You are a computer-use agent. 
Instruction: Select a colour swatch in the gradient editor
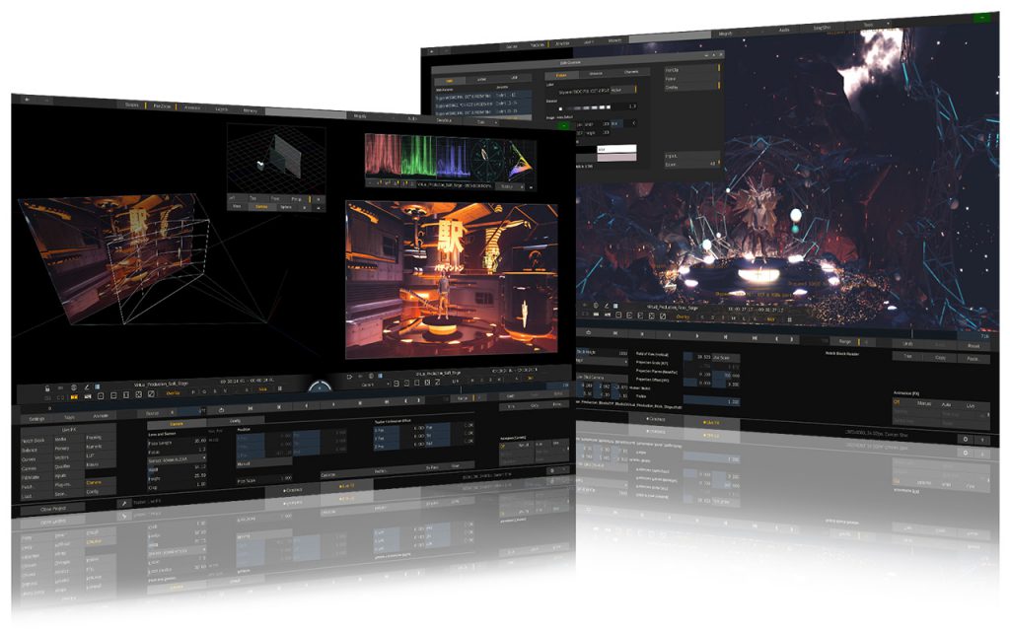[x=589, y=107]
